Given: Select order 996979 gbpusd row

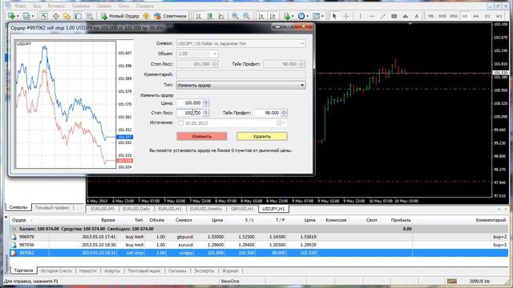Looking at the screenshot, I should point(258,237).
